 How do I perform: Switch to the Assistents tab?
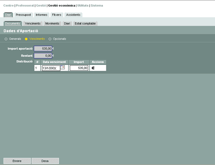pos(73,15)
